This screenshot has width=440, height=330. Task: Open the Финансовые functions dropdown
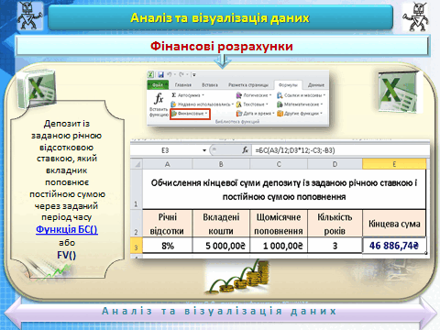point(190,114)
